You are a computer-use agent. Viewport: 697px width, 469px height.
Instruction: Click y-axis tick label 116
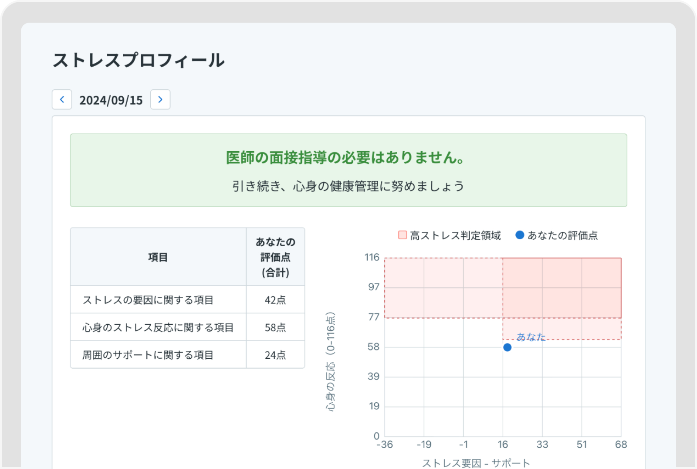[372, 257]
